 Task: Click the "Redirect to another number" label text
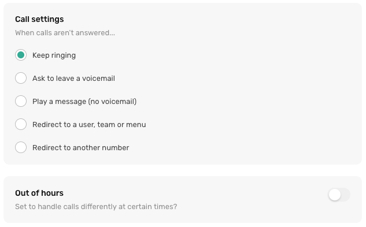80,148
